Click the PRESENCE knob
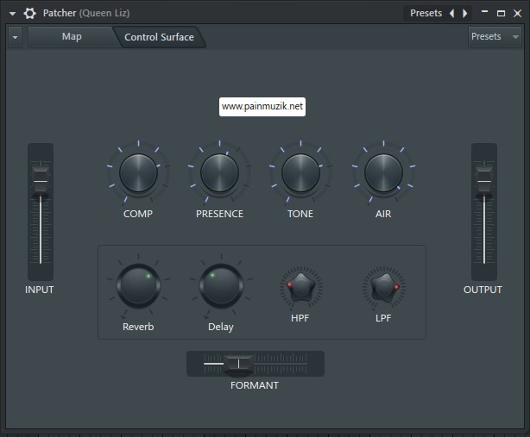The height and width of the screenshot is (437, 530). click(x=219, y=173)
